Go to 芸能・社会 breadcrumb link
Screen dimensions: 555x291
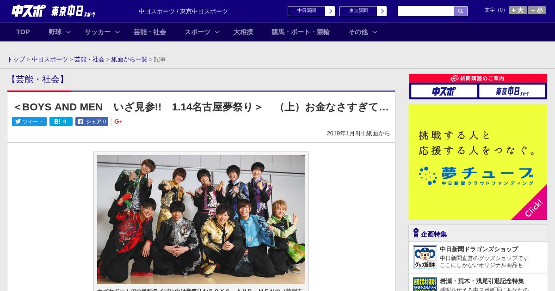pos(89,60)
